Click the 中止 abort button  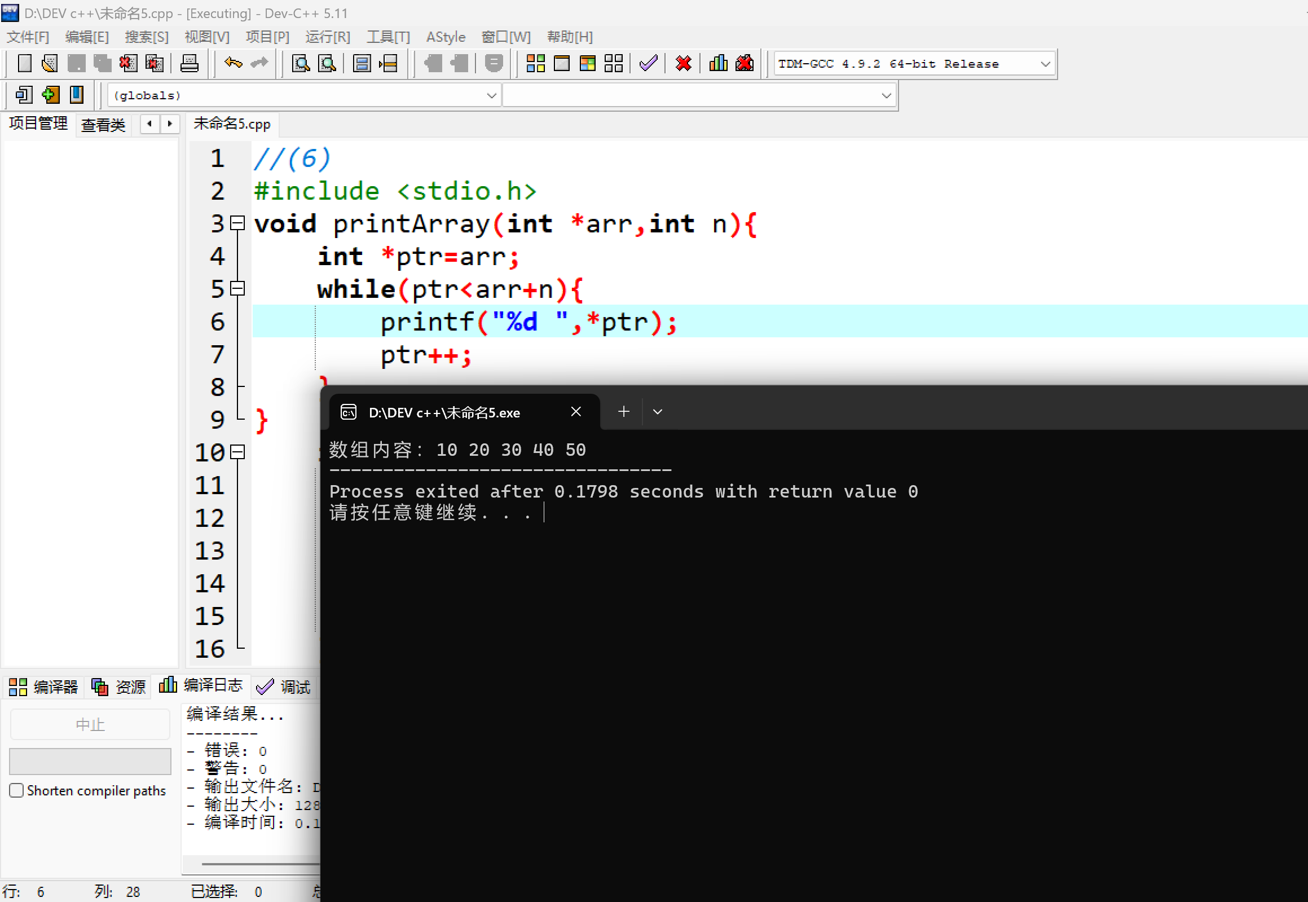[90, 724]
